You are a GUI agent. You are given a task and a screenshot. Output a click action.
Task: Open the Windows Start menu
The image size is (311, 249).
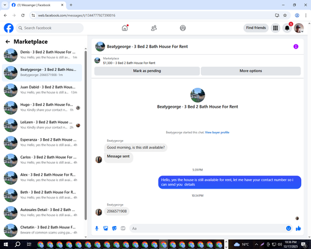6,244
